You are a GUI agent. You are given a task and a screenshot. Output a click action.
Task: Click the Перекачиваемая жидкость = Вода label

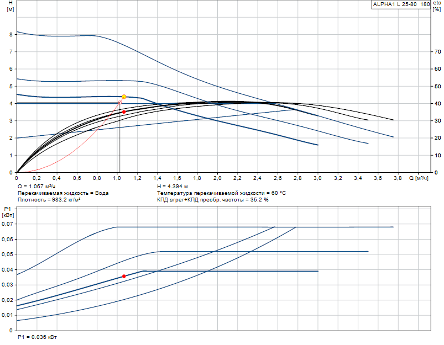63,193
